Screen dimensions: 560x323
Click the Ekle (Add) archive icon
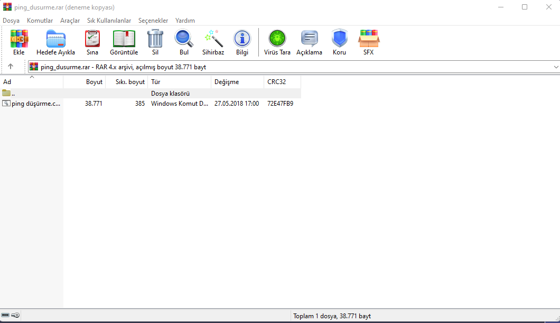(19, 39)
